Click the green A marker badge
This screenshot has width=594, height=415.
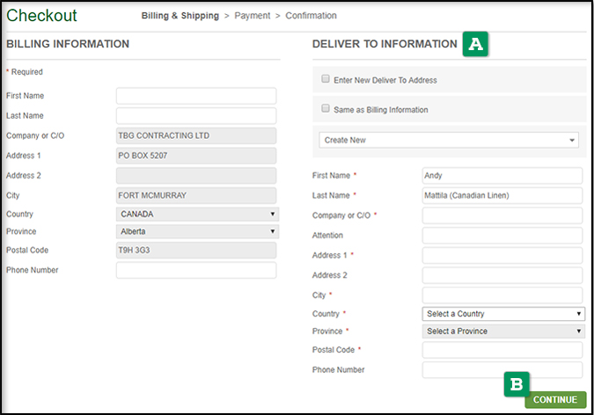click(x=476, y=45)
